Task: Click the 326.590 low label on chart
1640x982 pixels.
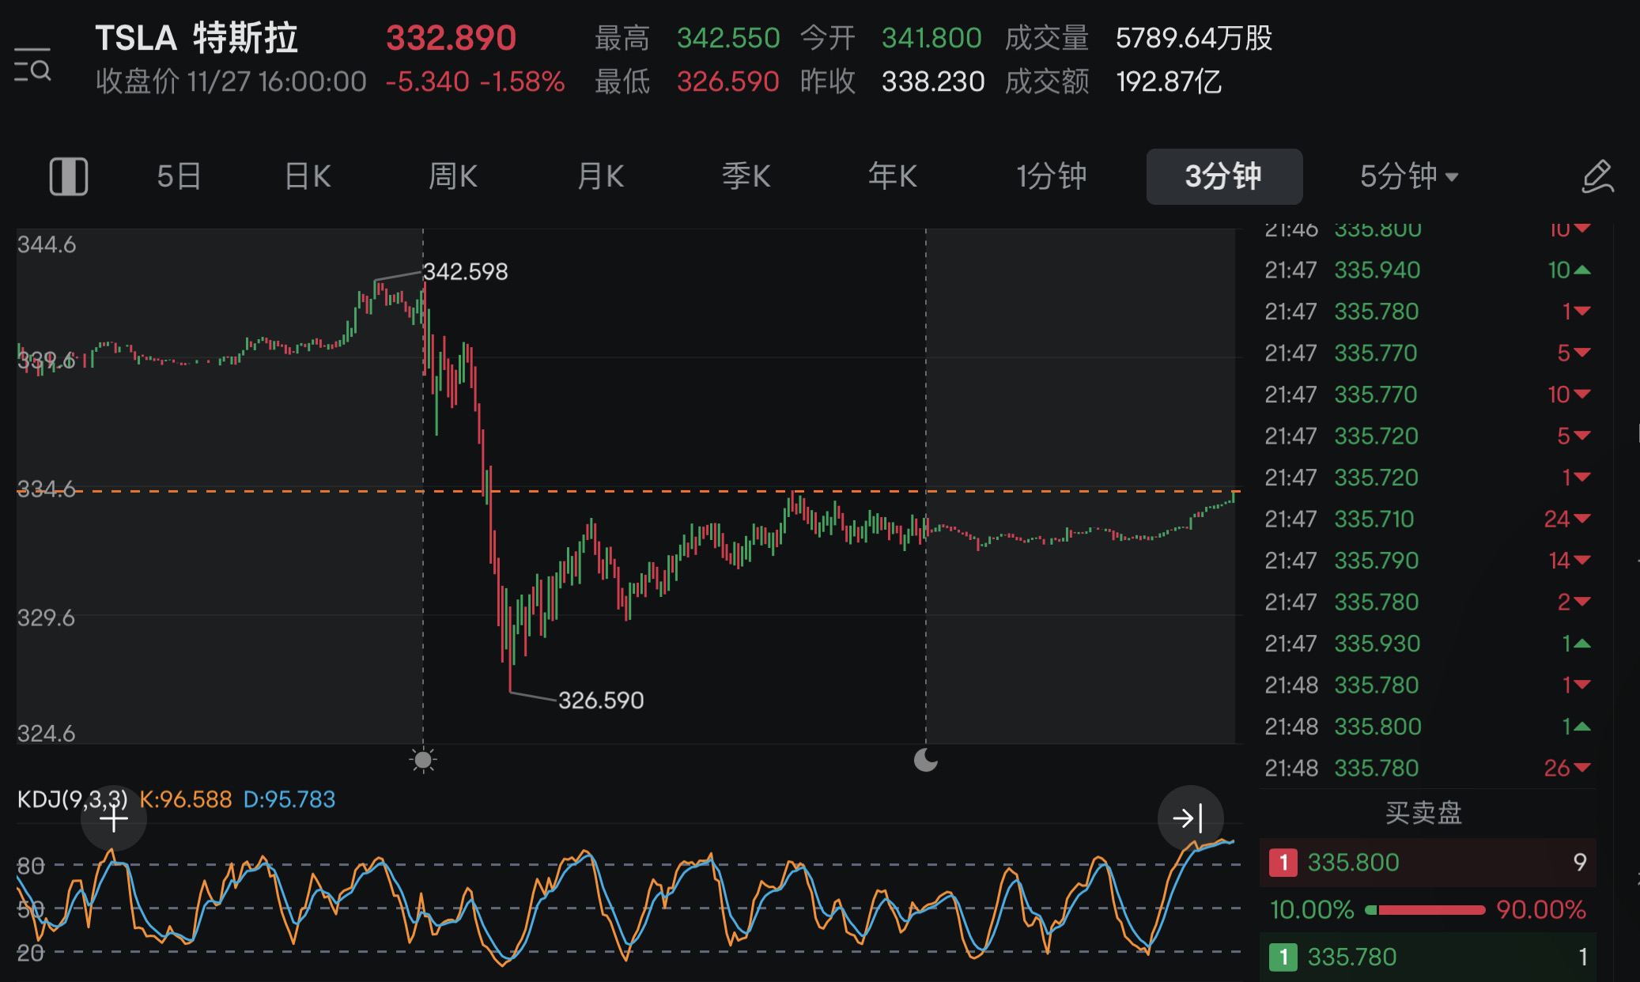Action: [x=601, y=701]
